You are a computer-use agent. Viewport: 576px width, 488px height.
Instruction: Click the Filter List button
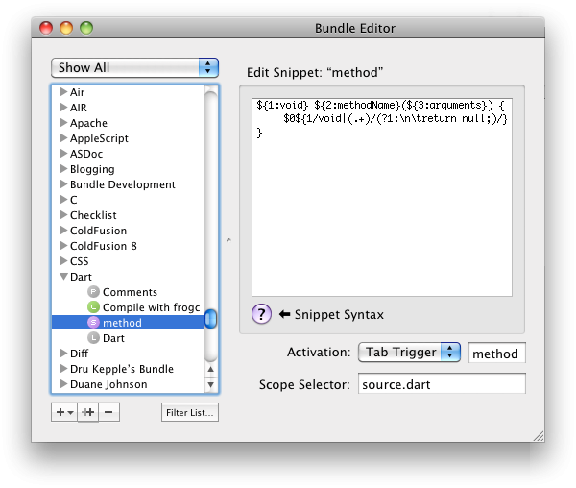tap(190, 413)
